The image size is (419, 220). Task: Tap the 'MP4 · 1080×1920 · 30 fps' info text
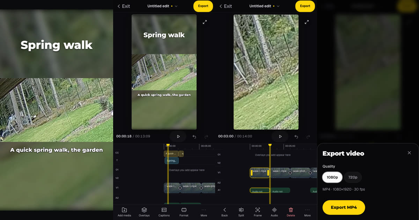343,190
